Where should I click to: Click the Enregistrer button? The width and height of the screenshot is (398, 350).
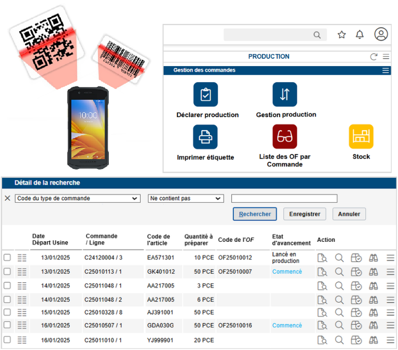click(305, 214)
